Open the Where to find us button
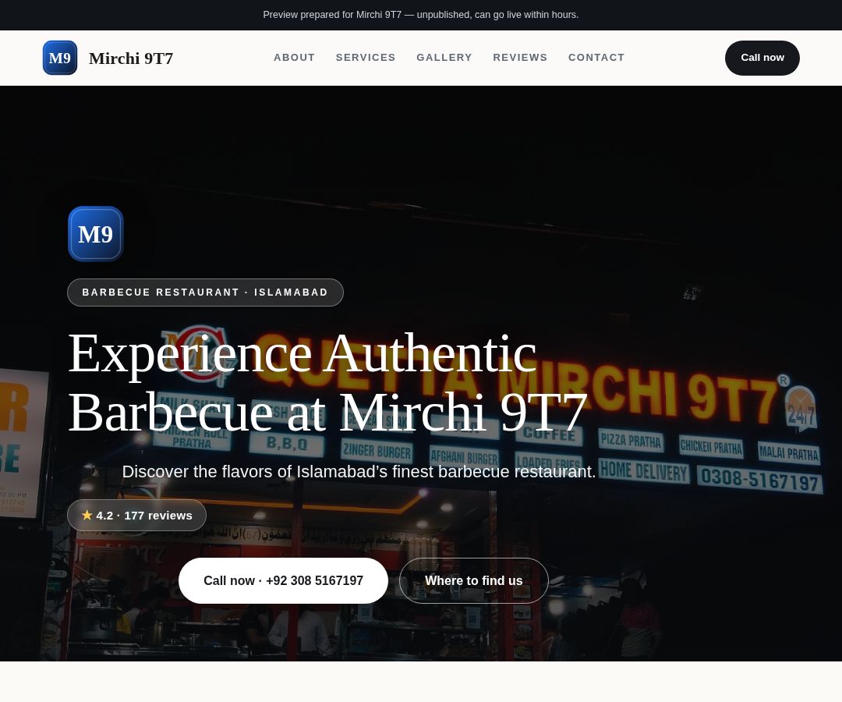Screen dimensions: 842x702 click(474, 580)
